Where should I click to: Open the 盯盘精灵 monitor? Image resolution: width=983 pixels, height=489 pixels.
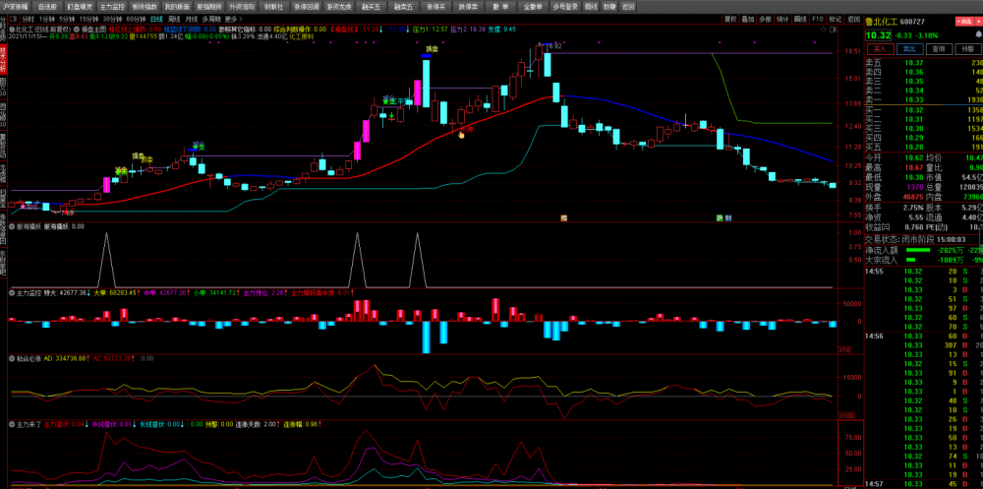tap(80, 7)
